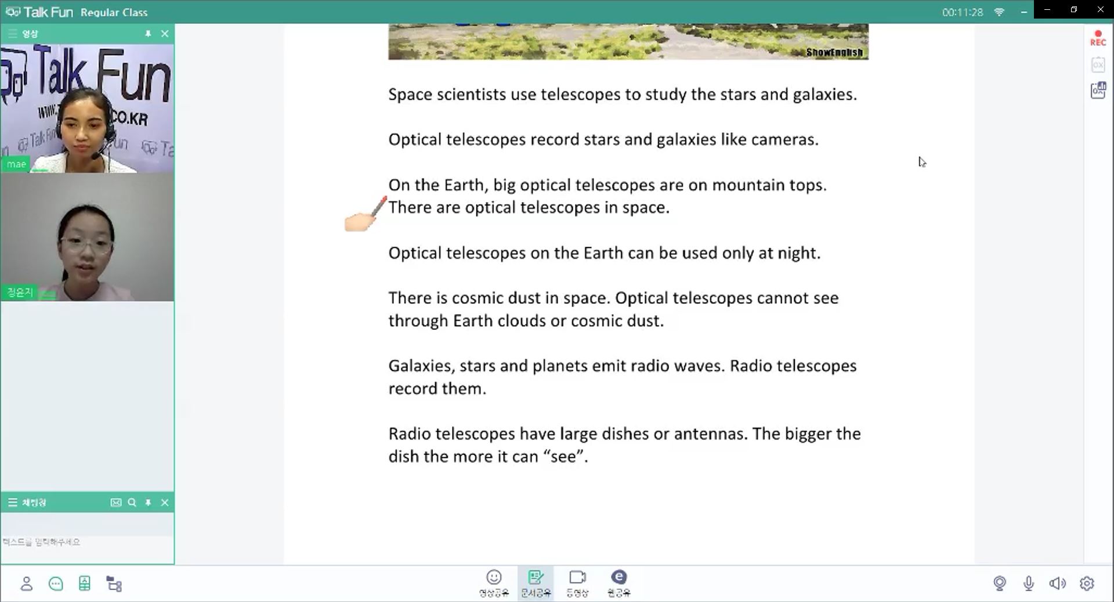Mute the microphone
Screen dimensions: 1114x602
pyautogui.click(x=1028, y=583)
